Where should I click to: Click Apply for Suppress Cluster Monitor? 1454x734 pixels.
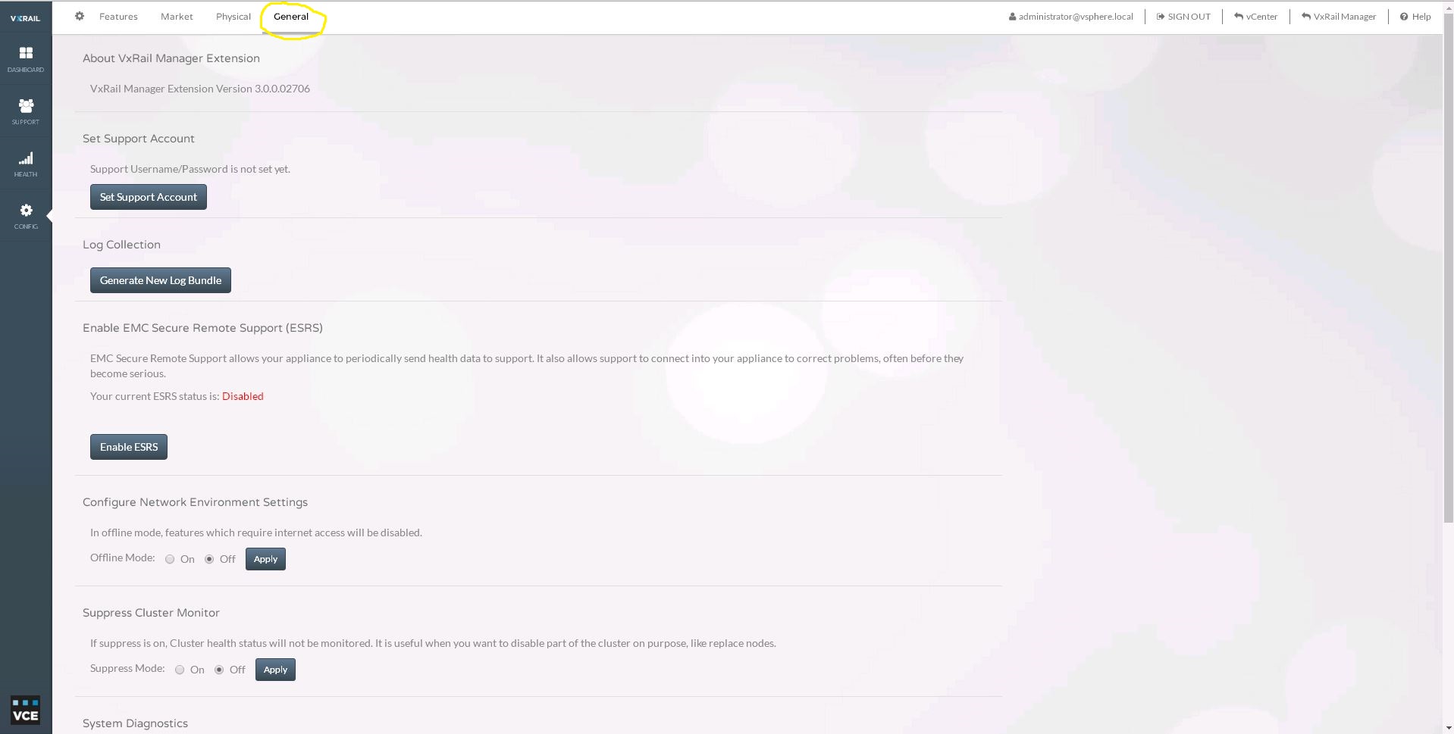pos(274,669)
